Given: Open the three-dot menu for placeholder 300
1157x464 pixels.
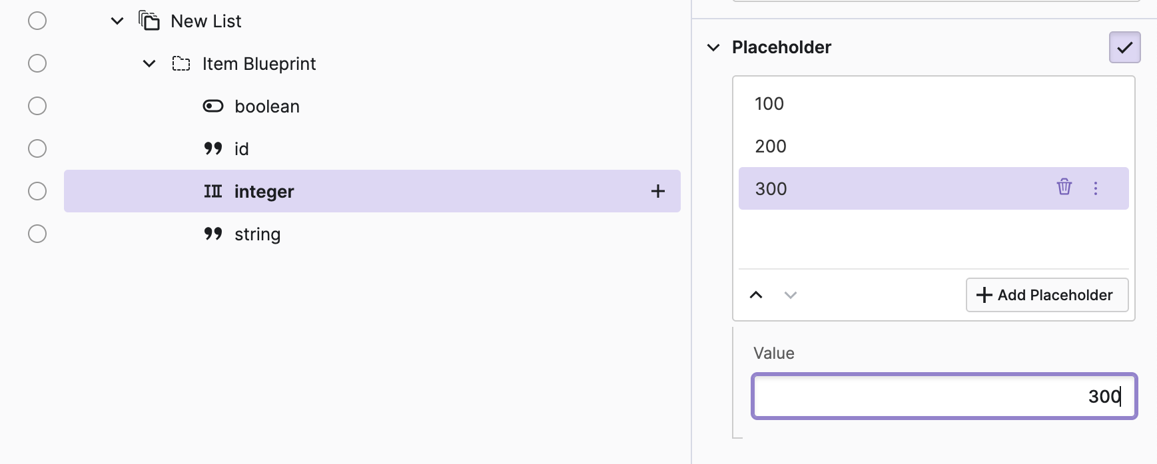Looking at the screenshot, I should pyautogui.click(x=1096, y=188).
